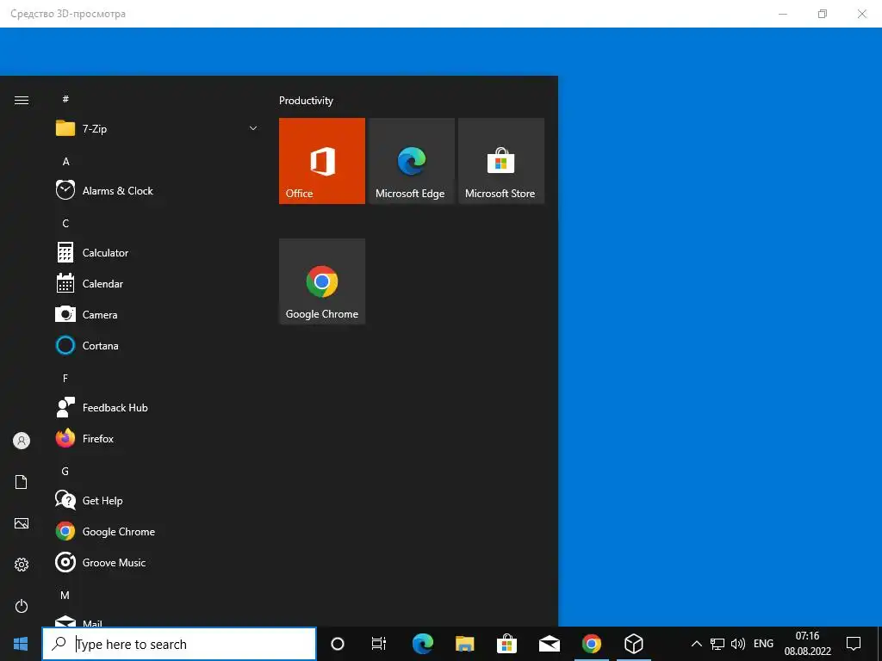Switch to 3D Viewer on taskbar
Image resolution: width=882 pixels, height=661 pixels.
pyautogui.click(x=633, y=644)
